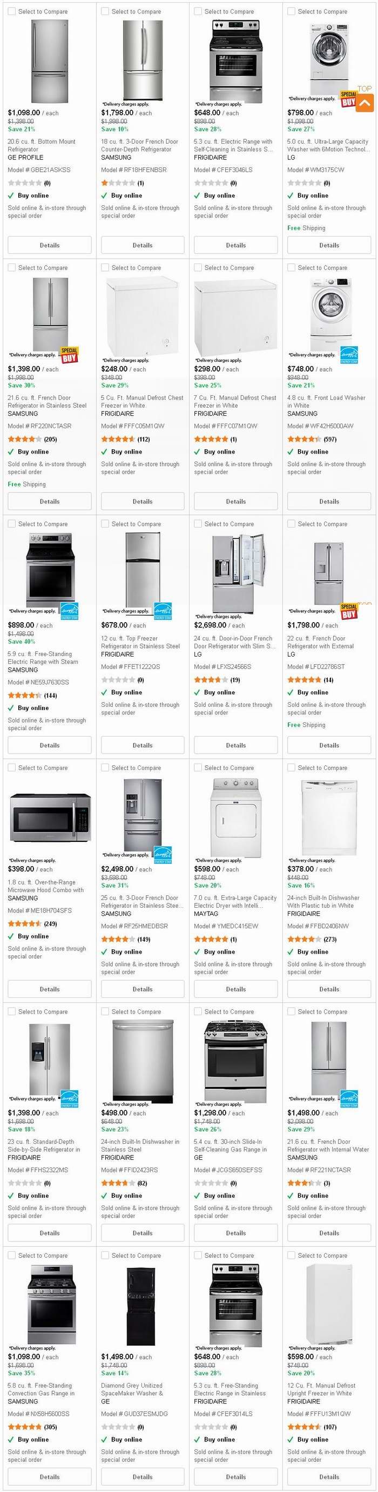Tick compare box for Frigidaire 7 Cu. Ft. freezer
The image size is (378, 1492).
pyautogui.click(x=198, y=268)
